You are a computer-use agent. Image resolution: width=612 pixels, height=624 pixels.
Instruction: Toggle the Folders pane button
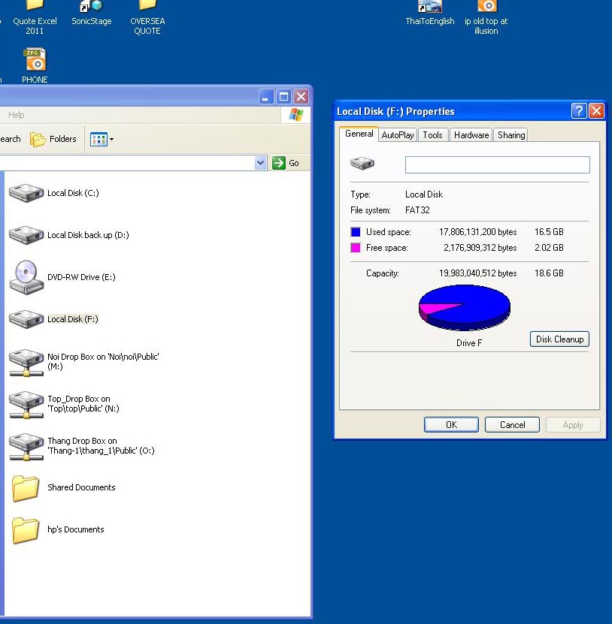pos(53,139)
